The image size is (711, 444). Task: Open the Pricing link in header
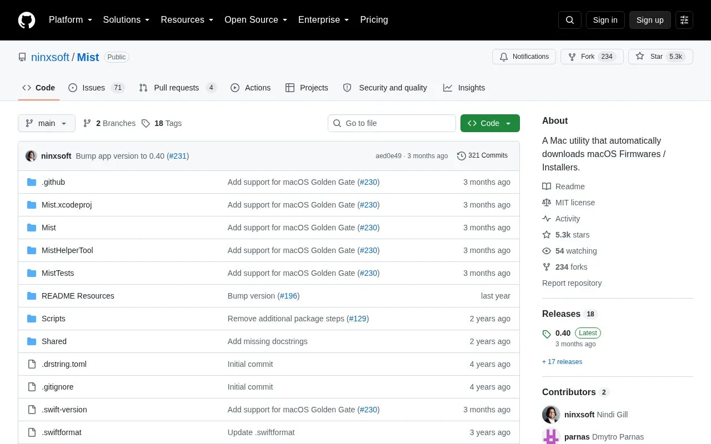[374, 20]
